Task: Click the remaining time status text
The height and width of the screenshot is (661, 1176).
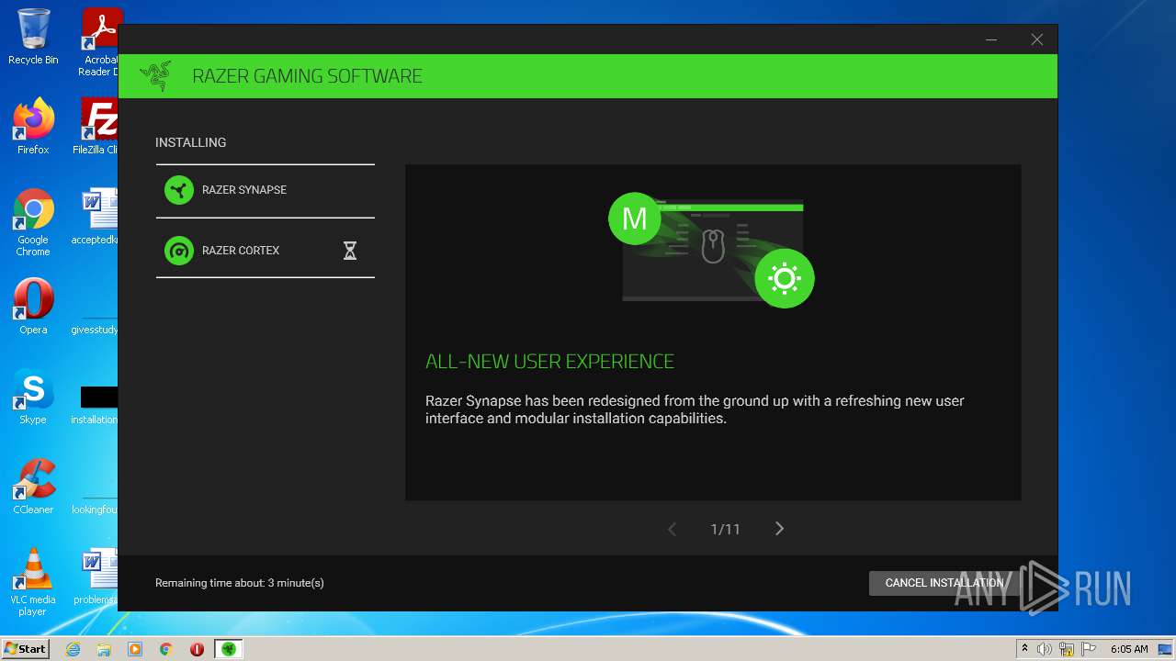Action: click(240, 583)
